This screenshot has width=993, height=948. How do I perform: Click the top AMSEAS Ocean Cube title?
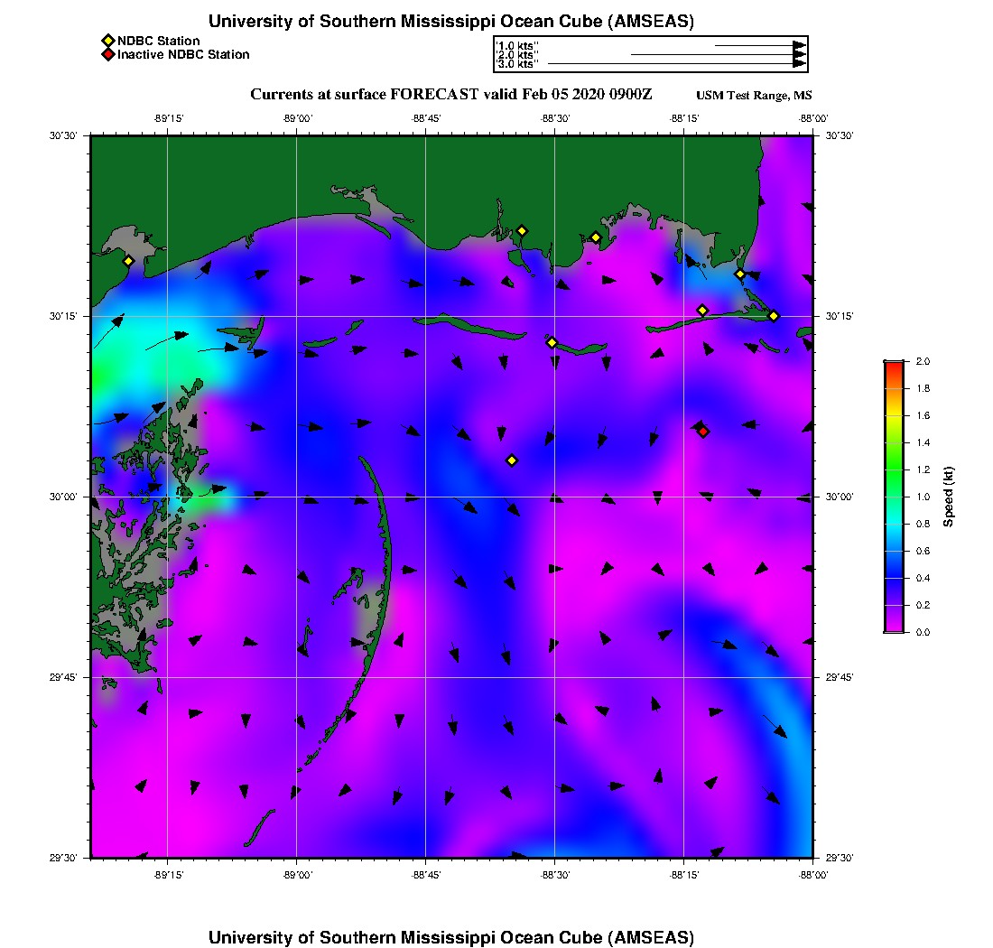click(x=451, y=22)
